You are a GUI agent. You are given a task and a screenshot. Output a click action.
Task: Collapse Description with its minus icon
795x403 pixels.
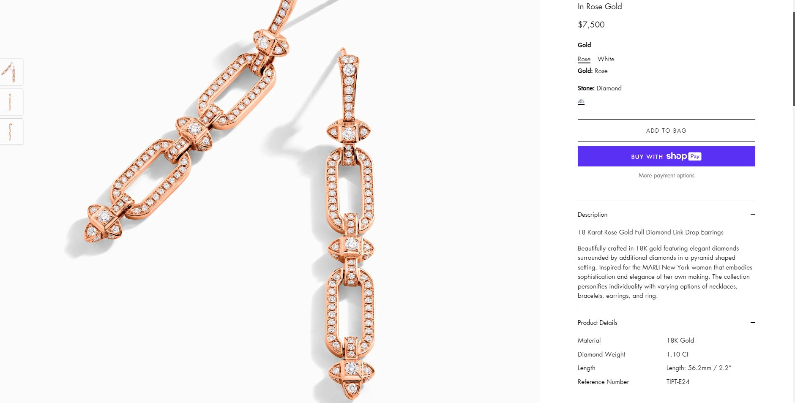coord(753,214)
